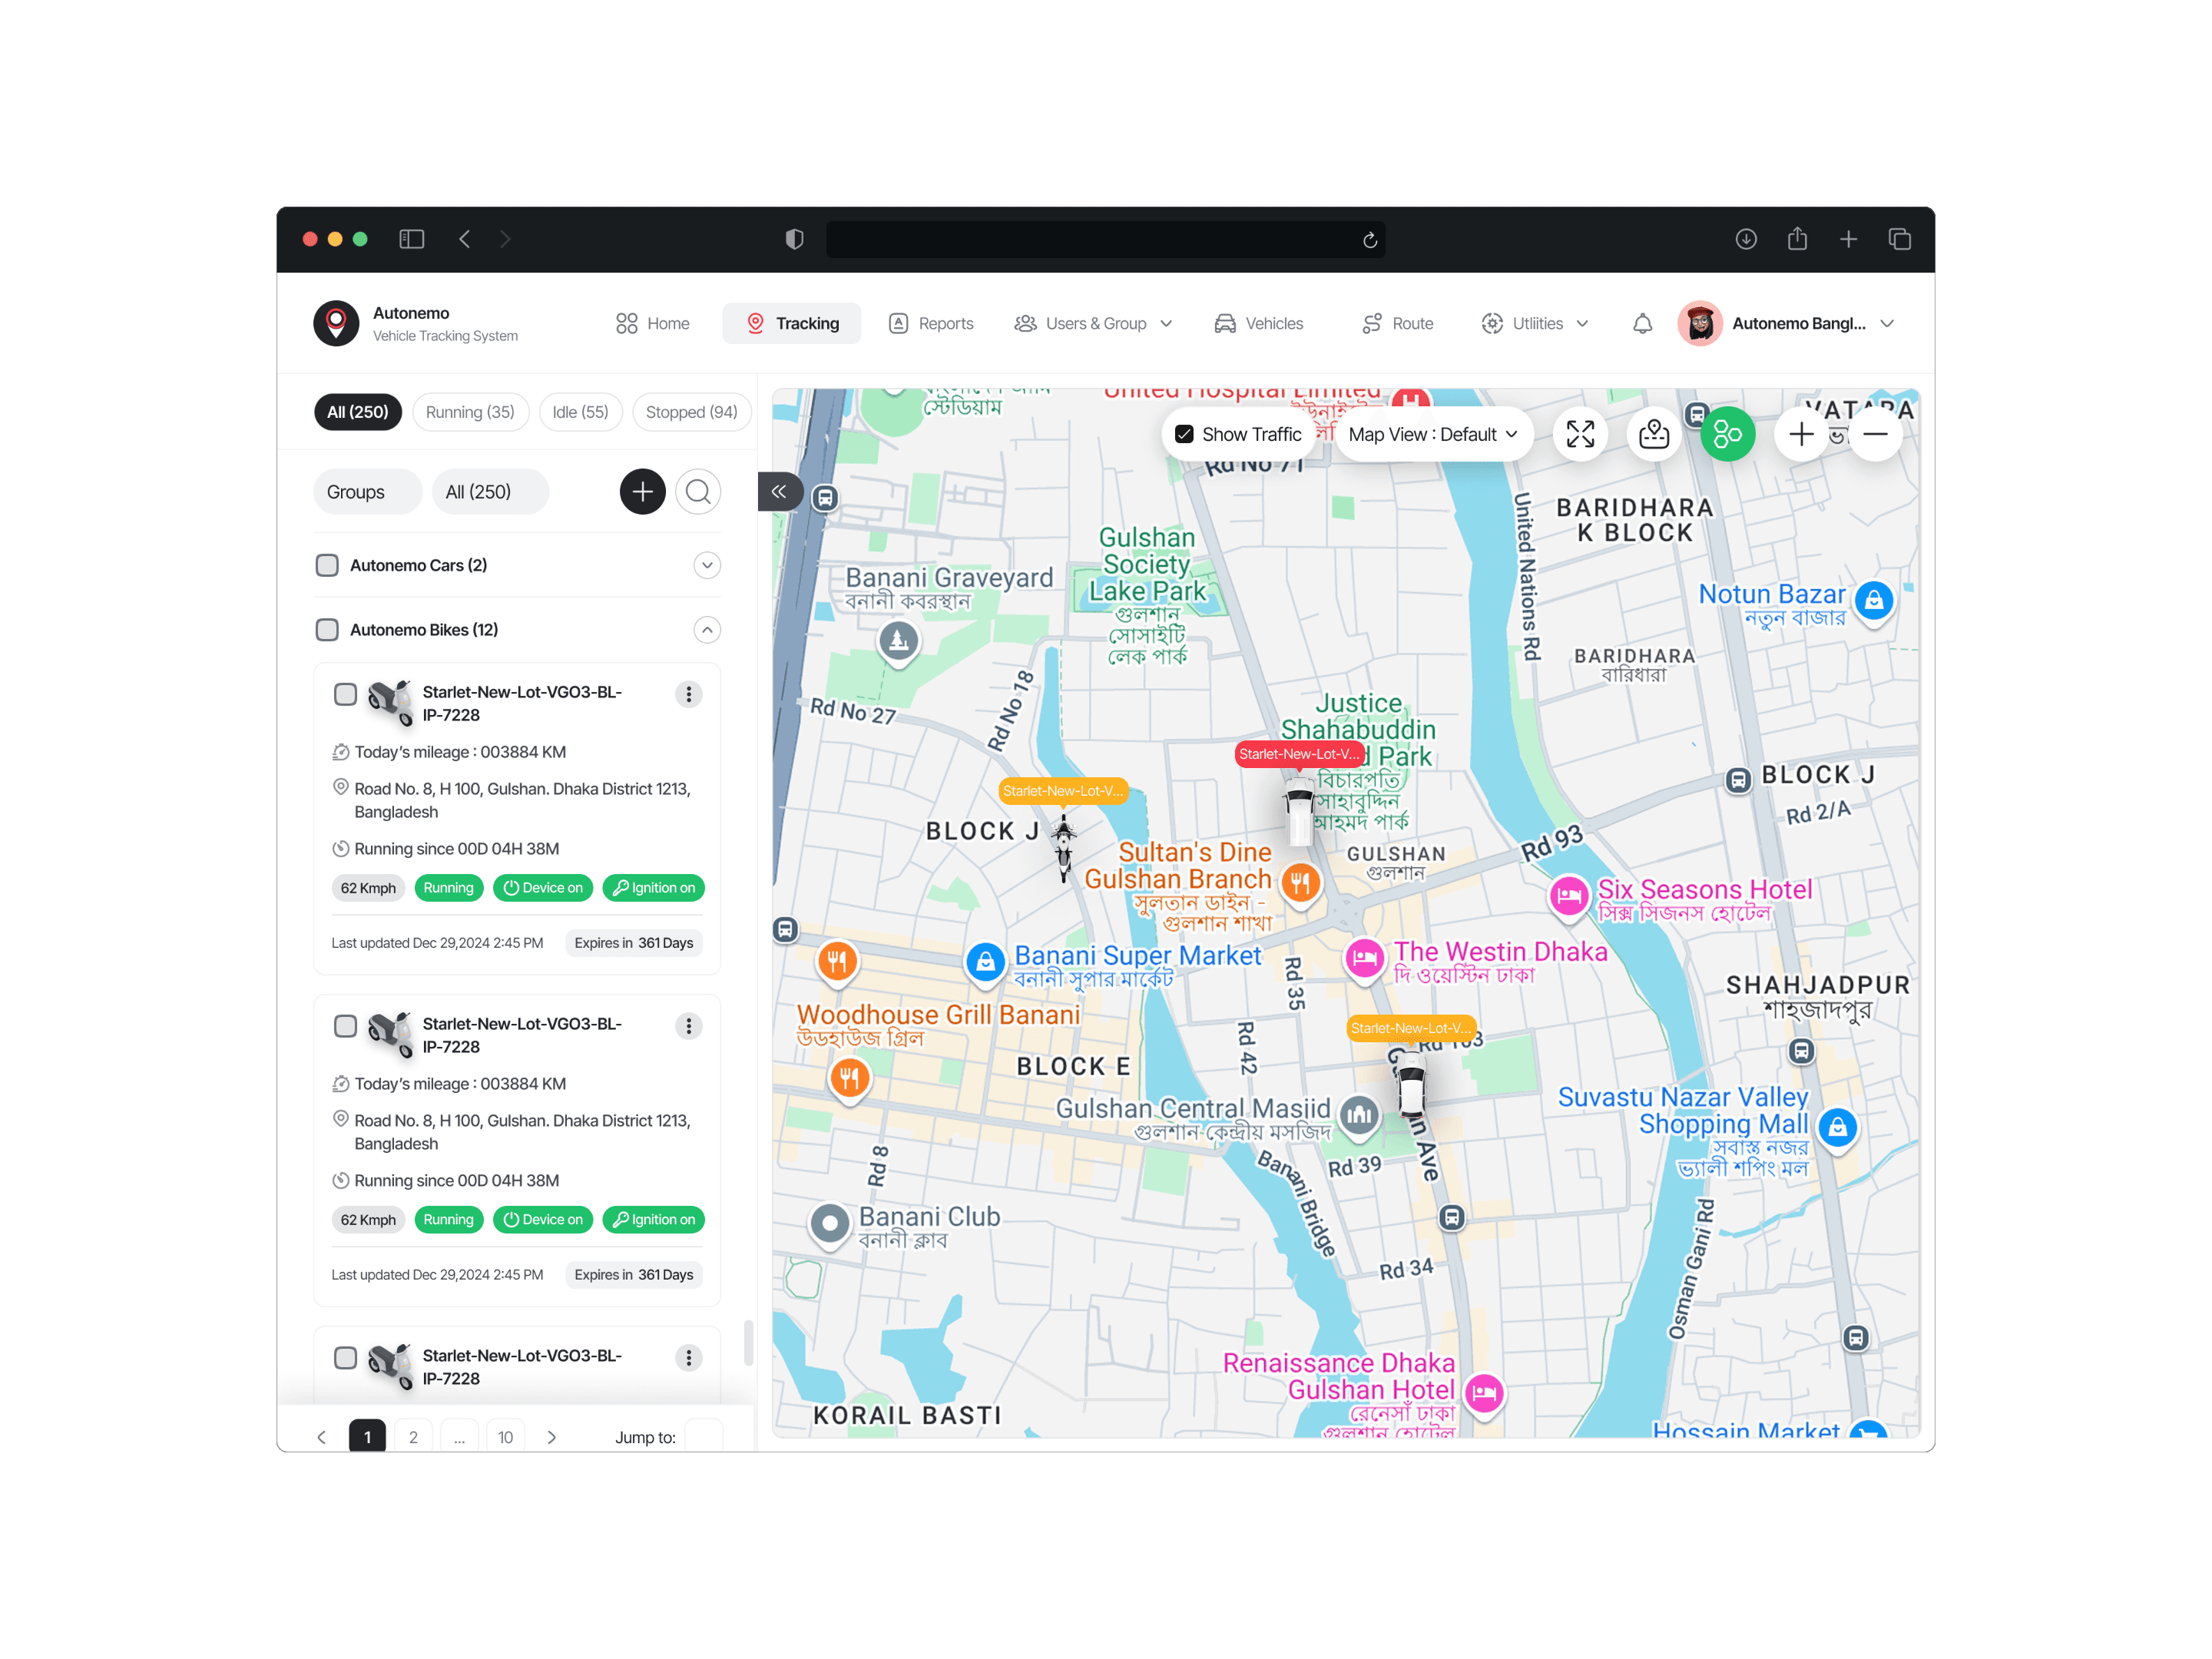Click the black add group plus icon

642,492
